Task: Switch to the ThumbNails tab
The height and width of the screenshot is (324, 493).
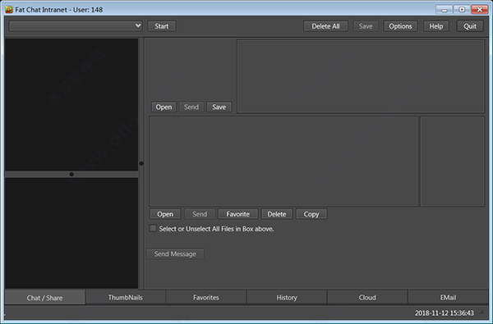Action: [126, 297]
